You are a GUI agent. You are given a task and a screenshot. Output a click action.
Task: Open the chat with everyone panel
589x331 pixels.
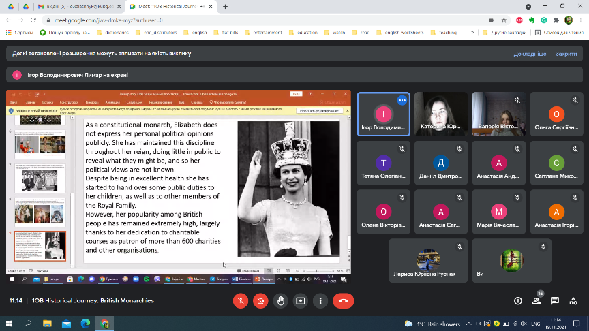tap(555, 300)
